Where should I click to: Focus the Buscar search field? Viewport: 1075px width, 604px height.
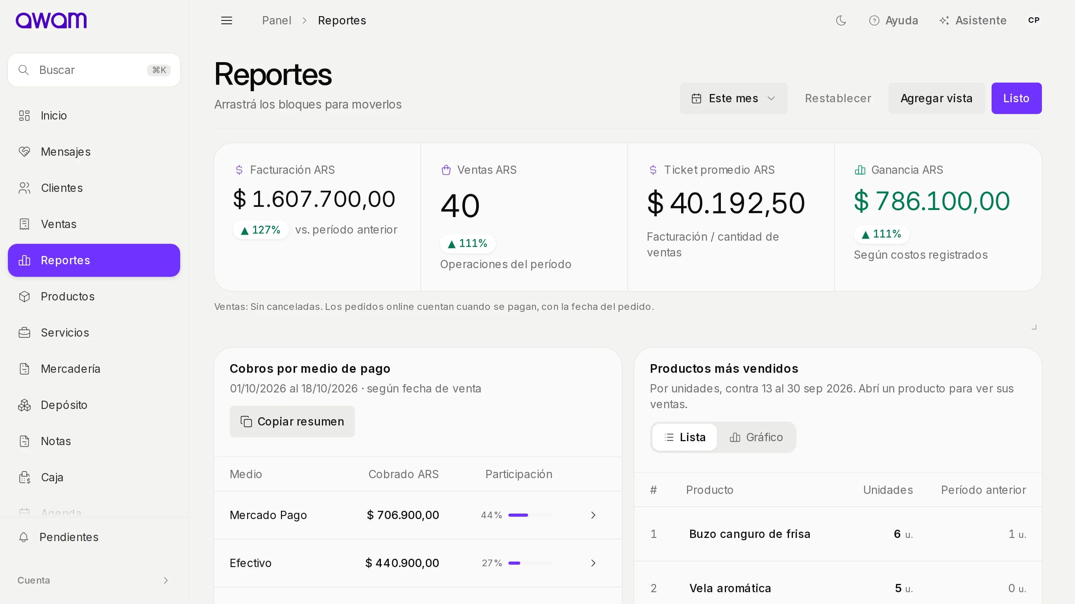(x=94, y=70)
